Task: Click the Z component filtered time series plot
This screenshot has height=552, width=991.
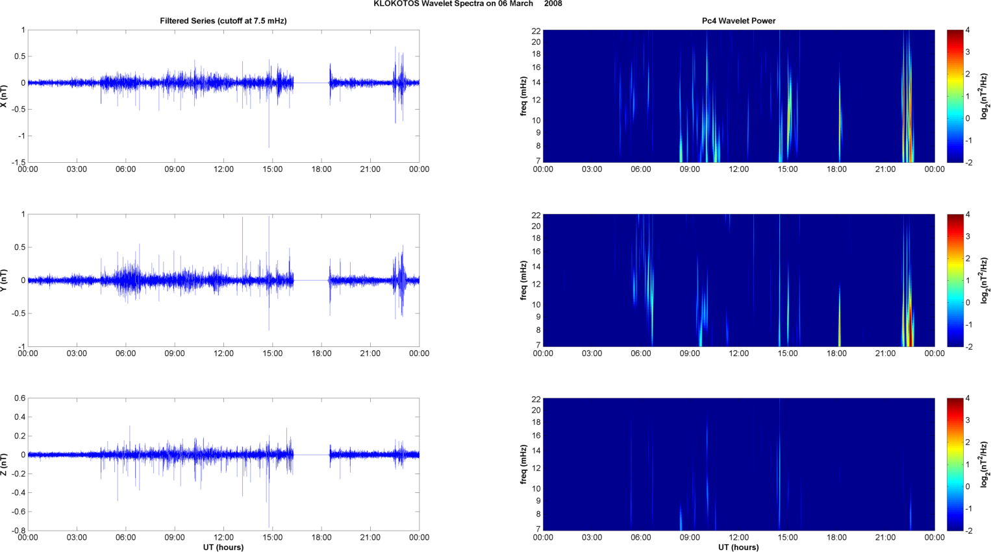Action: [x=223, y=464]
